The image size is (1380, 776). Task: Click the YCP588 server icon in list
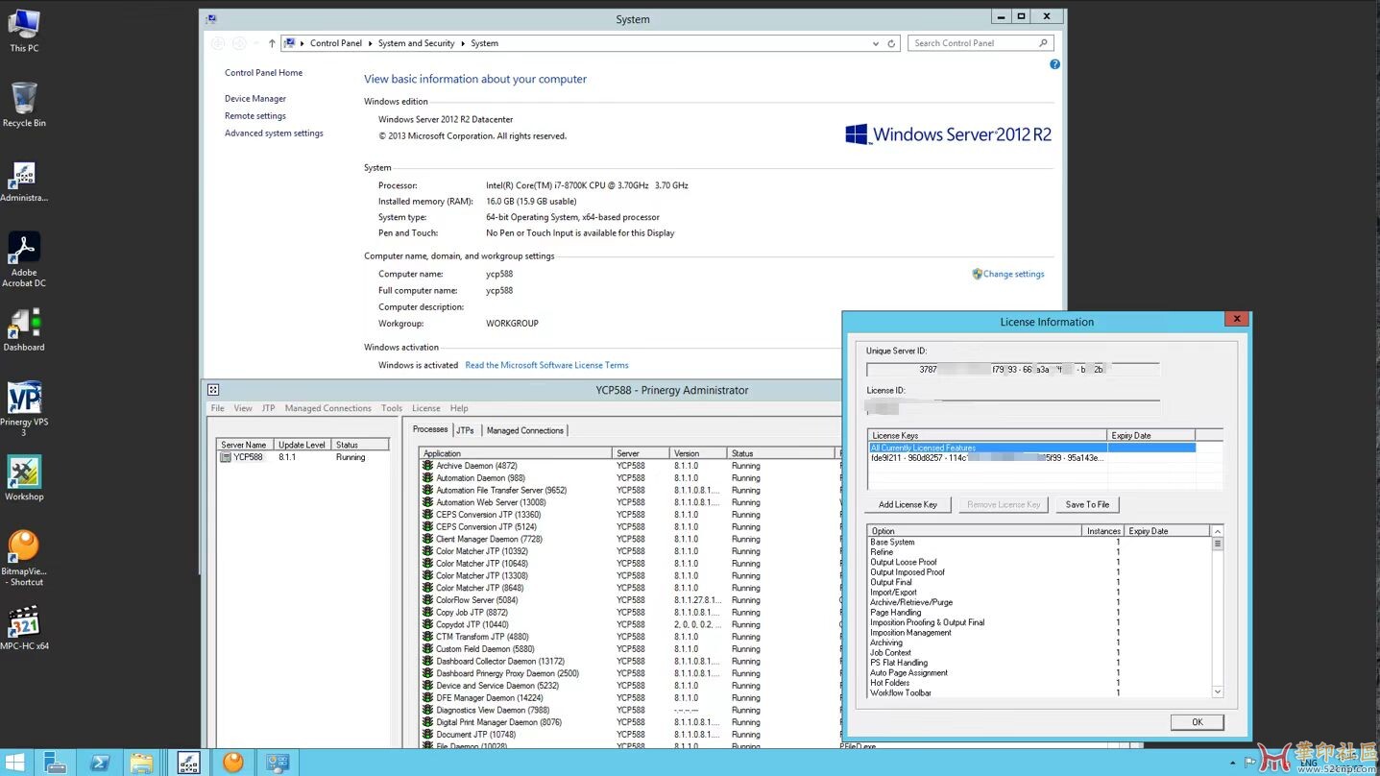click(226, 457)
